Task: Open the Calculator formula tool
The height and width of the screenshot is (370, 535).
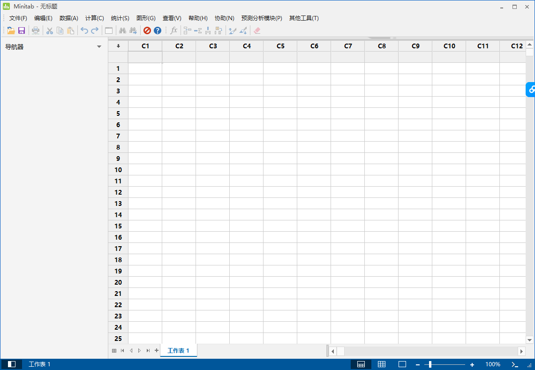Action: pyautogui.click(x=173, y=30)
